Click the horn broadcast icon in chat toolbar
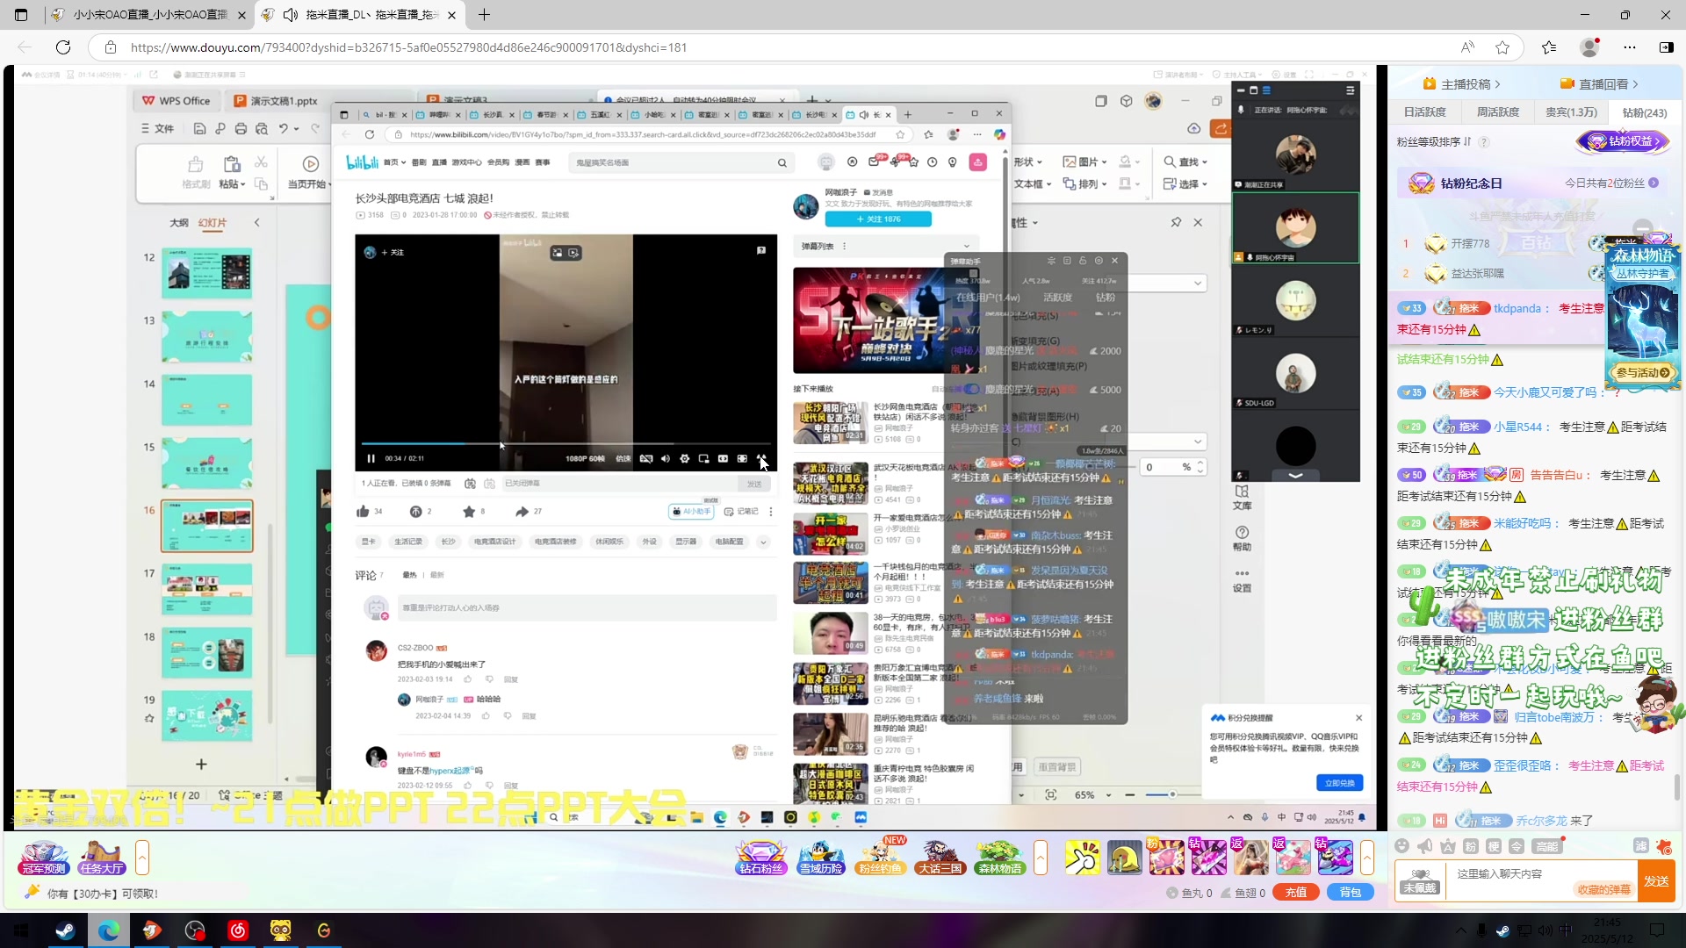The width and height of the screenshot is (1686, 948). [1424, 846]
